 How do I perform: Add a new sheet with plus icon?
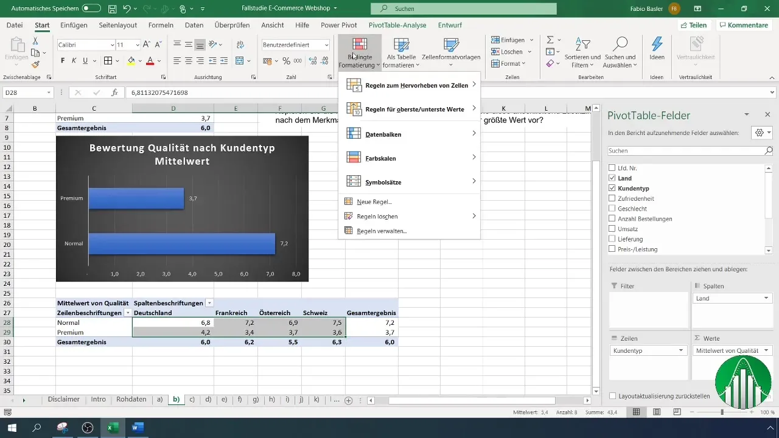(x=349, y=400)
